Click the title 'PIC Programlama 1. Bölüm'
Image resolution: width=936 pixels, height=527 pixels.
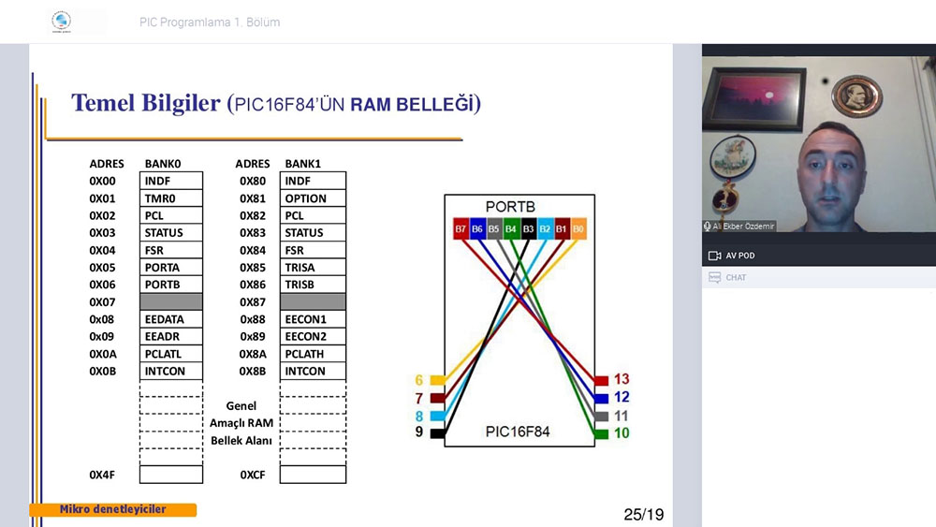point(210,22)
